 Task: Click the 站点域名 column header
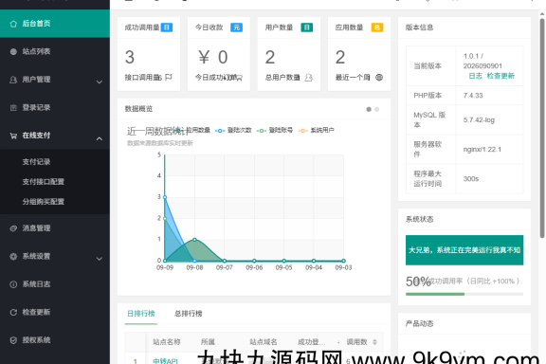264,342
